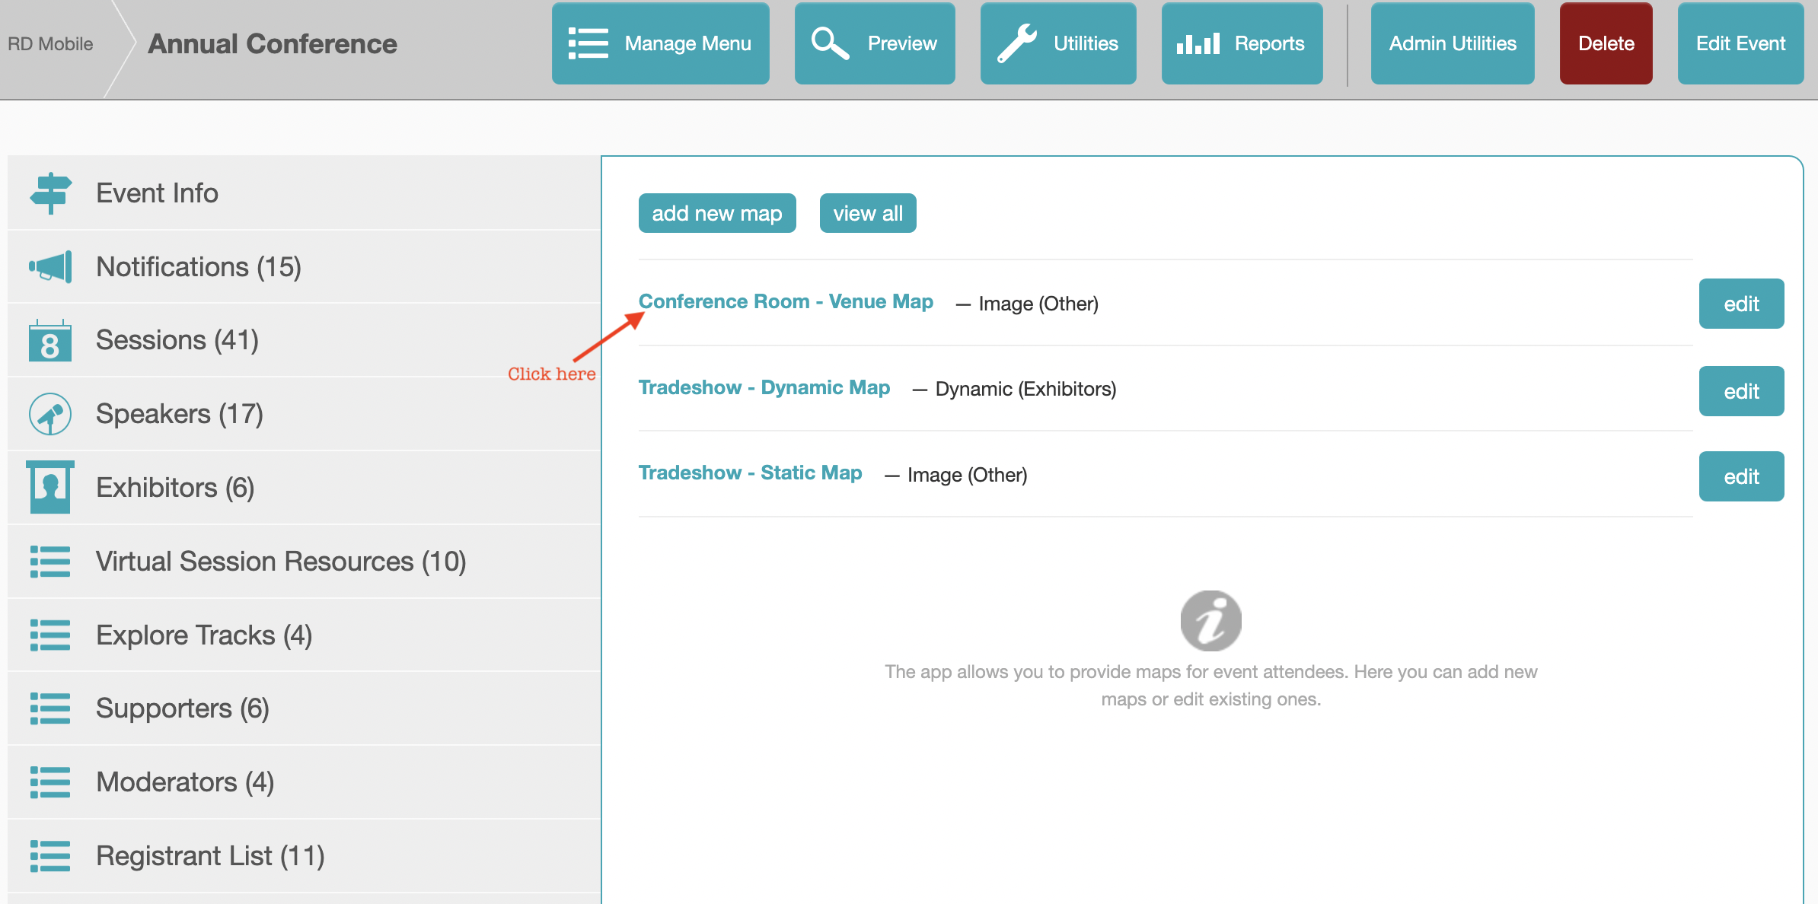Click the Explore Tracks list icon
1818x904 pixels.
point(50,635)
